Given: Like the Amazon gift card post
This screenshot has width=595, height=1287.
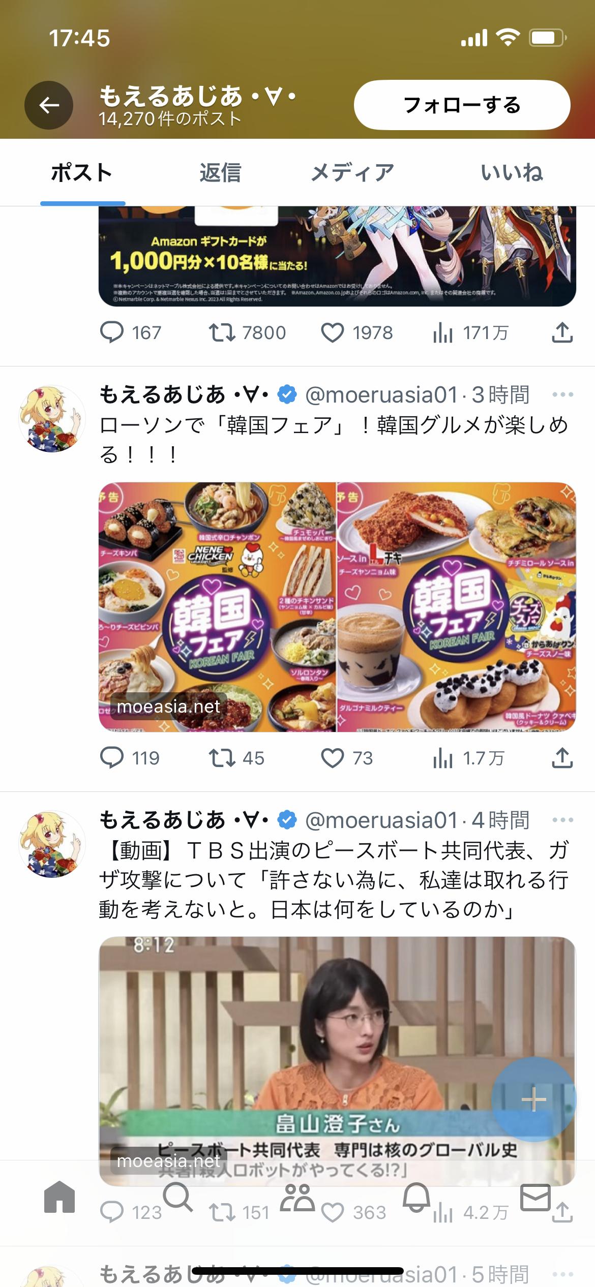Looking at the screenshot, I should point(333,333).
